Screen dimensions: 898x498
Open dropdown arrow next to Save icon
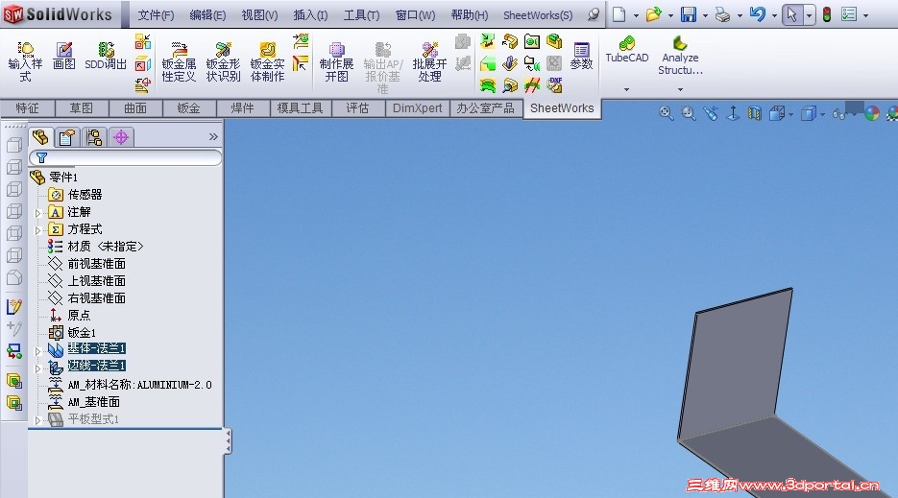705,15
